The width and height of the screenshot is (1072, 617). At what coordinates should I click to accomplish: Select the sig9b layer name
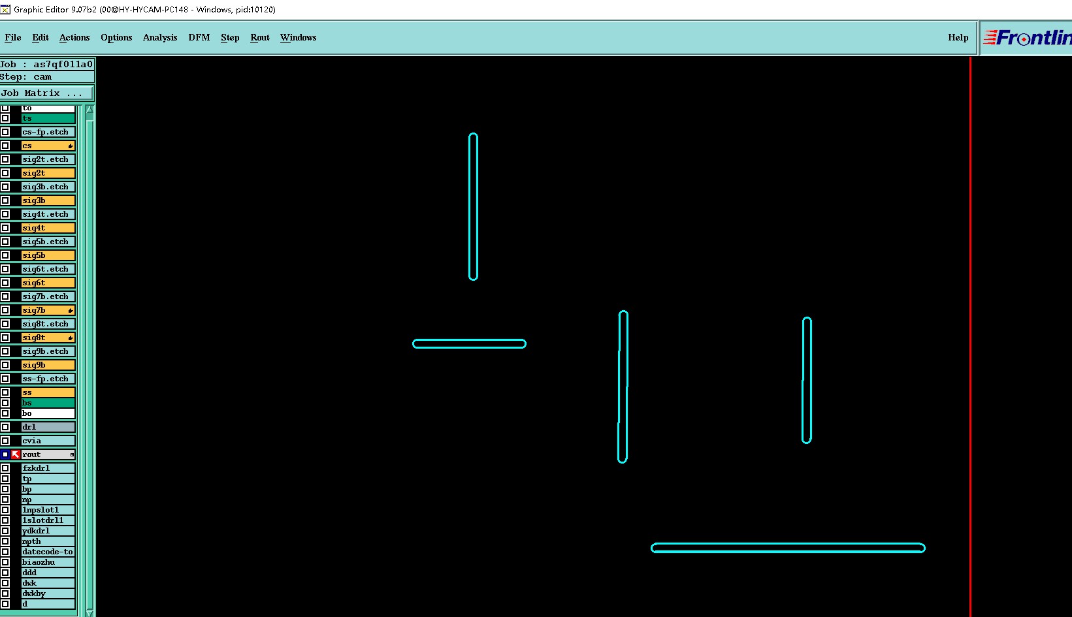pyautogui.click(x=48, y=365)
